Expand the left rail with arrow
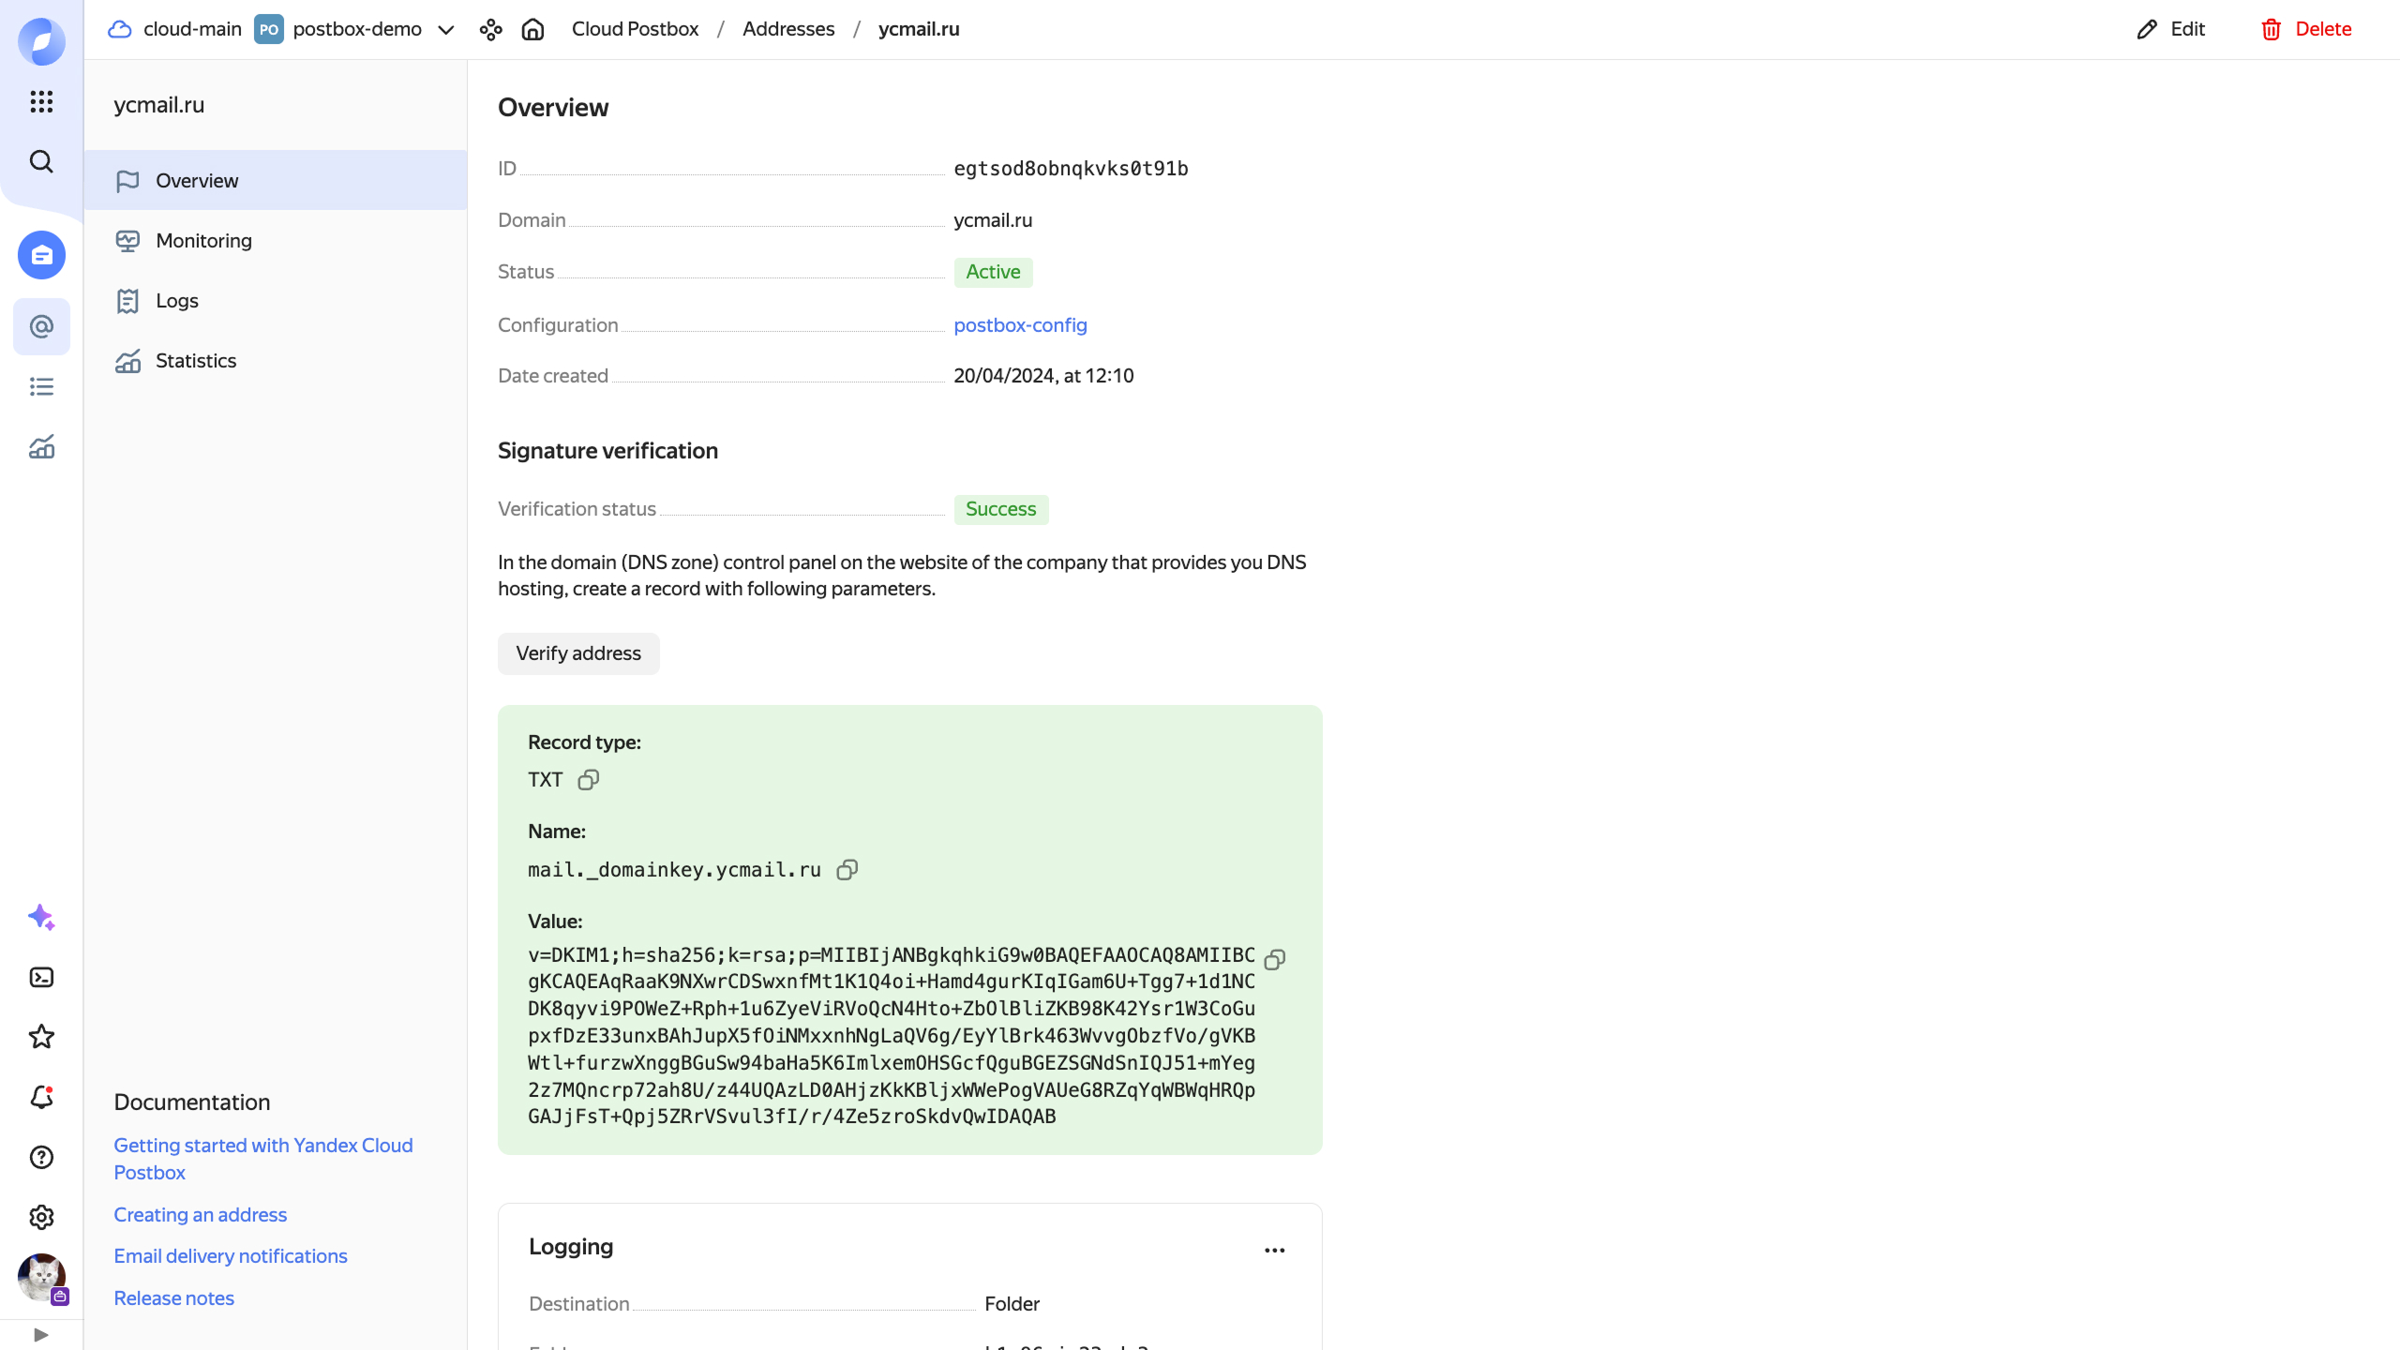 pos(41,1334)
